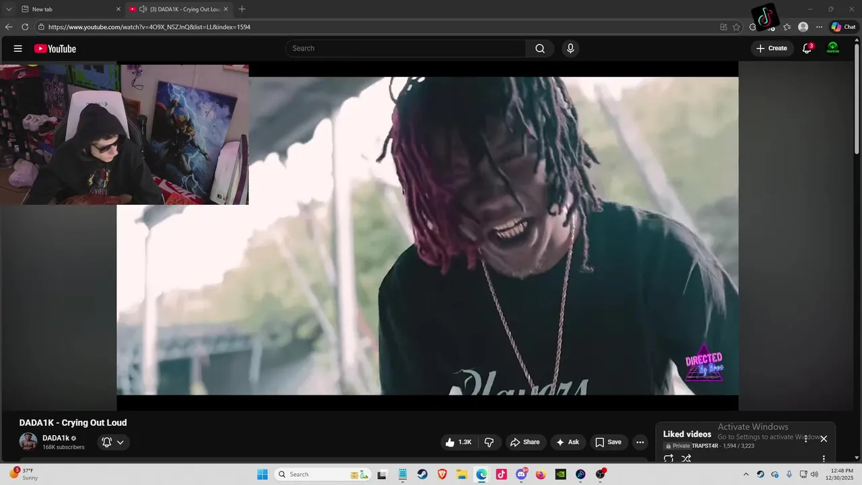This screenshot has width=862, height=485.
Task: Open TikTok from the taskbar
Action: click(501, 474)
